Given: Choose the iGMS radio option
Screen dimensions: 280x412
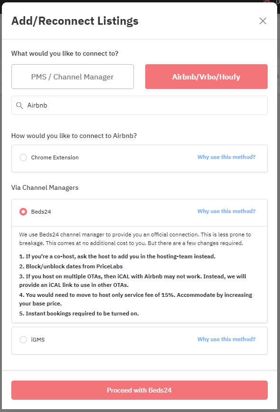Looking at the screenshot, I should (x=23, y=340).
